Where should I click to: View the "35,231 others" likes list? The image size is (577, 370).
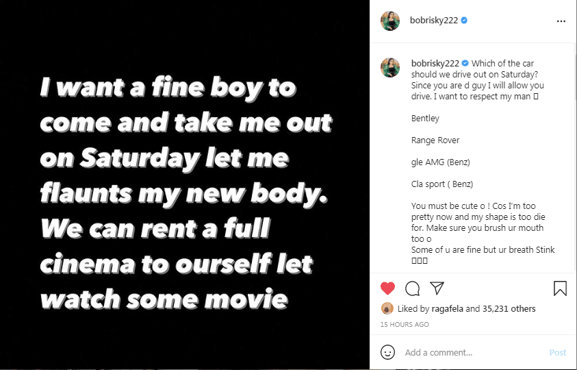509,309
